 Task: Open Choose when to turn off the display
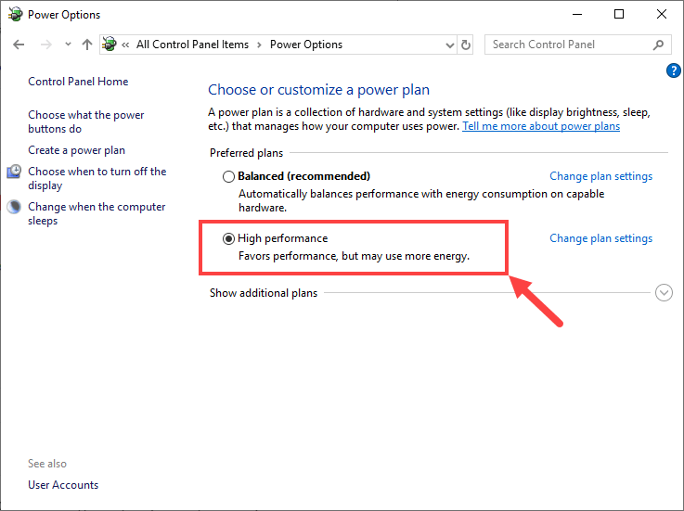pos(97,178)
